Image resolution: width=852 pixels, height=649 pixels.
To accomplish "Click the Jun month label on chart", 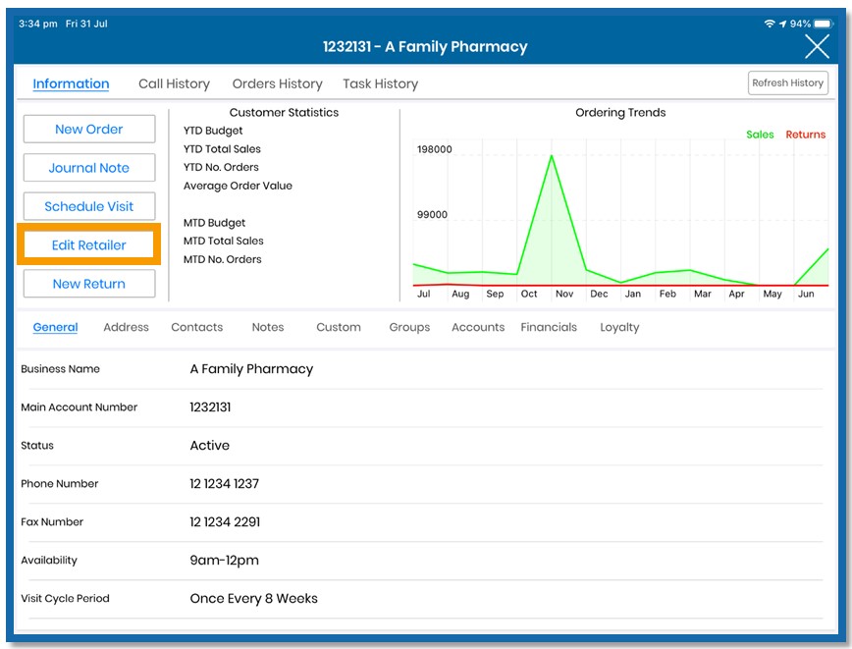I will coord(806,294).
